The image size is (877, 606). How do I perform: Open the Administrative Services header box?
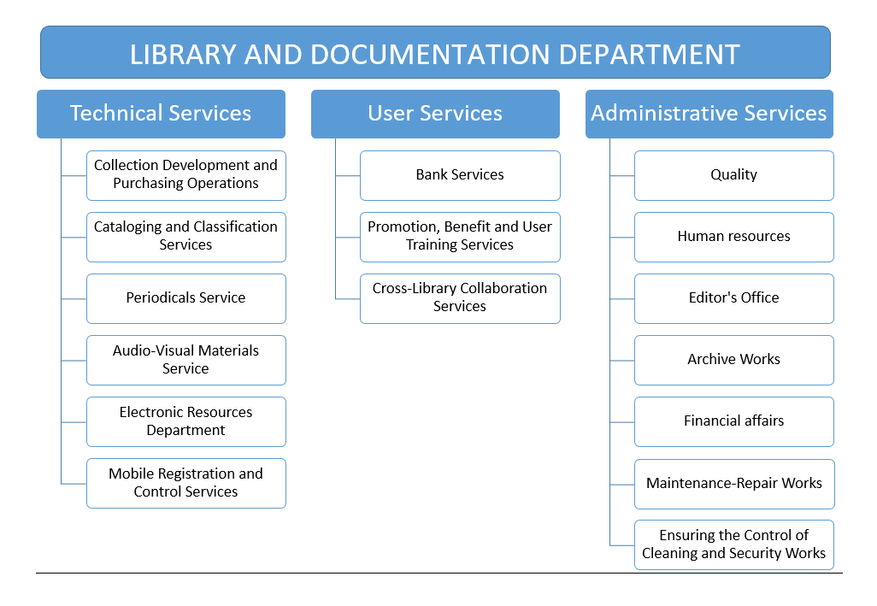coord(709,114)
